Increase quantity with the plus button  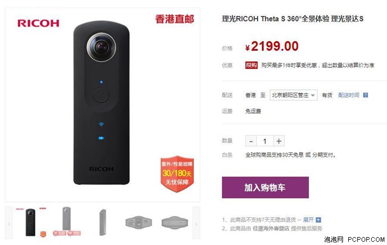tap(279, 141)
